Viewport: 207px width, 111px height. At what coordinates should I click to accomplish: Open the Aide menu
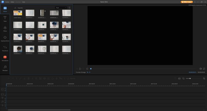24,2
